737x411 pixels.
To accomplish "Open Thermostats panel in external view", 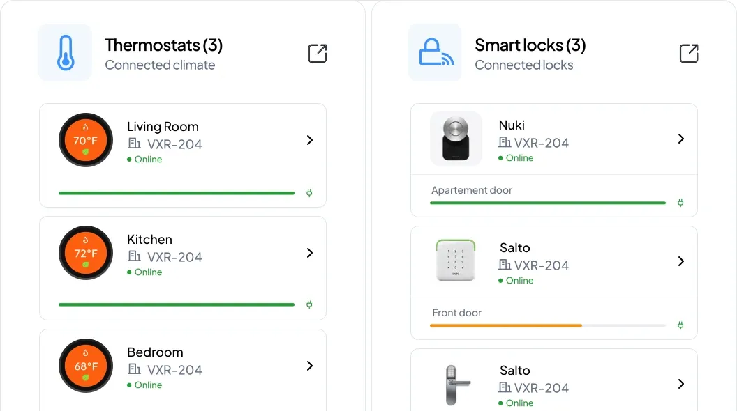I will tap(318, 53).
